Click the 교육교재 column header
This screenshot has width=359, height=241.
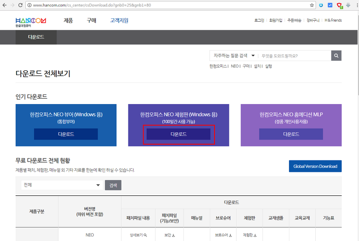[x=302, y=218]
